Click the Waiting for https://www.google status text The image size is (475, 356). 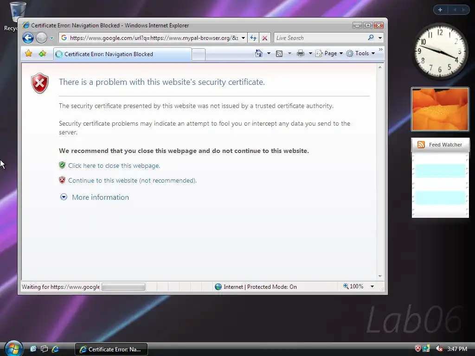tap(61, 286)
